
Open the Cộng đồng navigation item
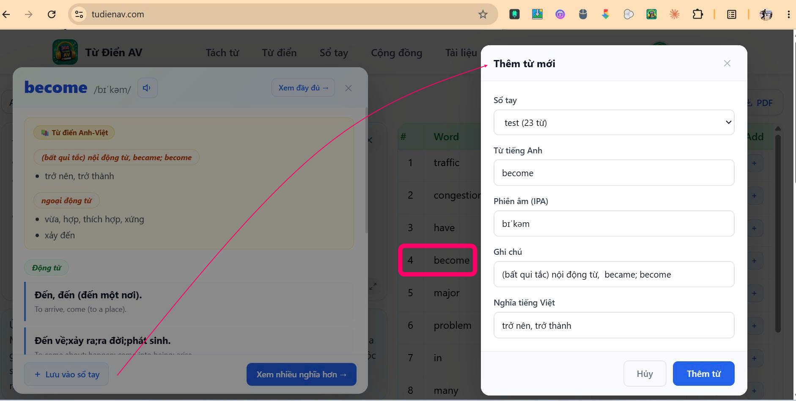point(397,53)
